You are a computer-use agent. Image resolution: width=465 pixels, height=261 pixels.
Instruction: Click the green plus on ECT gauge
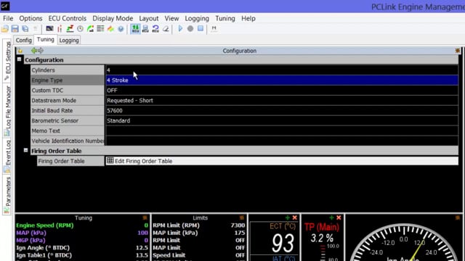click(288, 217)
